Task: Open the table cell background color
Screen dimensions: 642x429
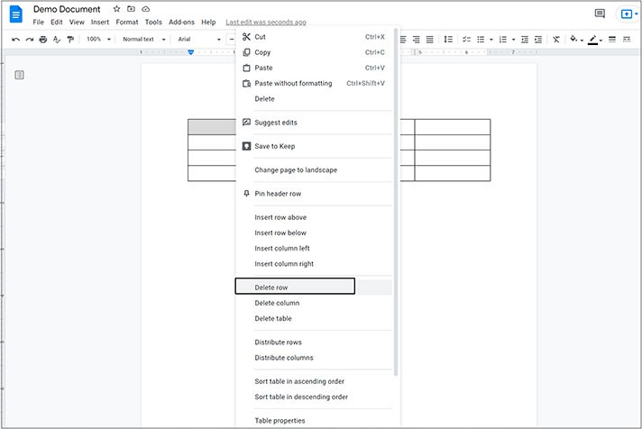Action: pyautogui.click(x=575, y=40)
